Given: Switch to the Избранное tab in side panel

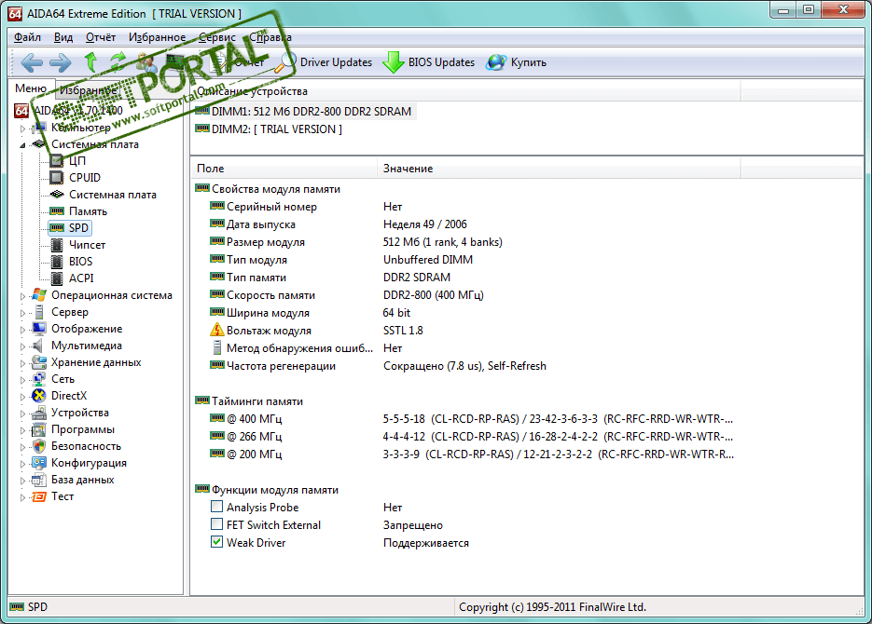Looking at the screenshot, I should pos(88,90).
